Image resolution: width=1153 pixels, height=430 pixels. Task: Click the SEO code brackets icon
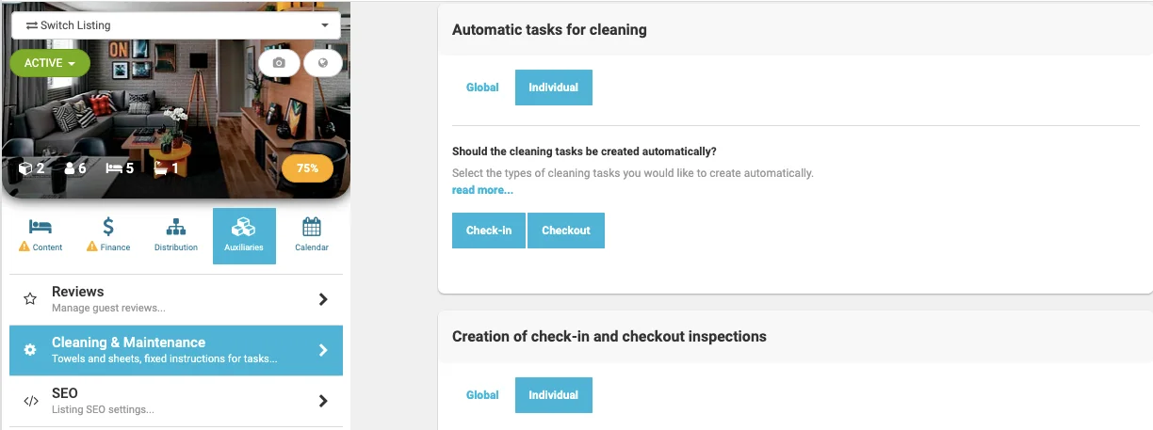tap(31, 401)
